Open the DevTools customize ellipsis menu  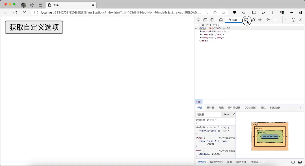tap(287, 20)
